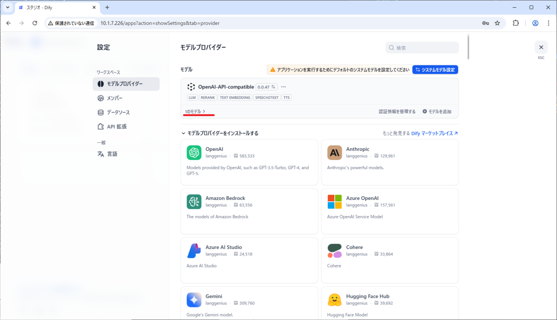Click the forward navigation arrow
The height and width of the screenshot is (320, 557).
(x=21, y=23)
